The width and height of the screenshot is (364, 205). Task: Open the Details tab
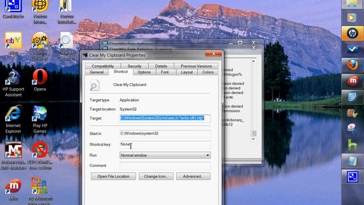pos(161,66)
